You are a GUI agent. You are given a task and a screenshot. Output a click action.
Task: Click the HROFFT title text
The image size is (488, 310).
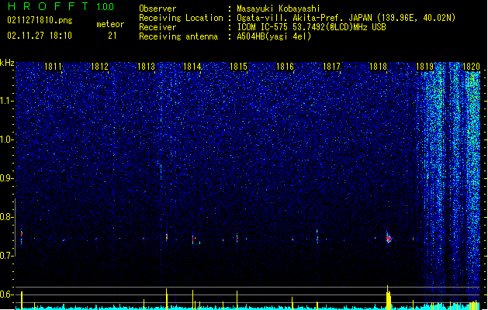click(x=49, y=6)
